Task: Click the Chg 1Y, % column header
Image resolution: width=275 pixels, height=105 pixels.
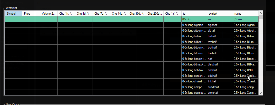Action: [173, 14]
